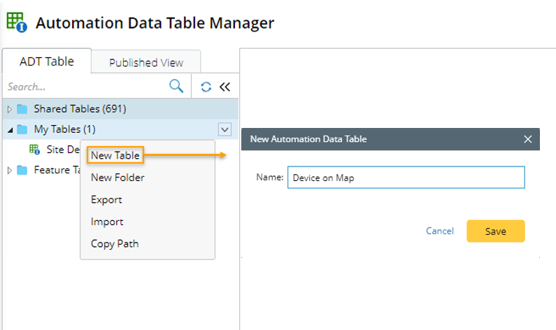The height and width of the screenshot is (330, 556).
Task: Refresh the table tree list
Action: click(206, 87)
